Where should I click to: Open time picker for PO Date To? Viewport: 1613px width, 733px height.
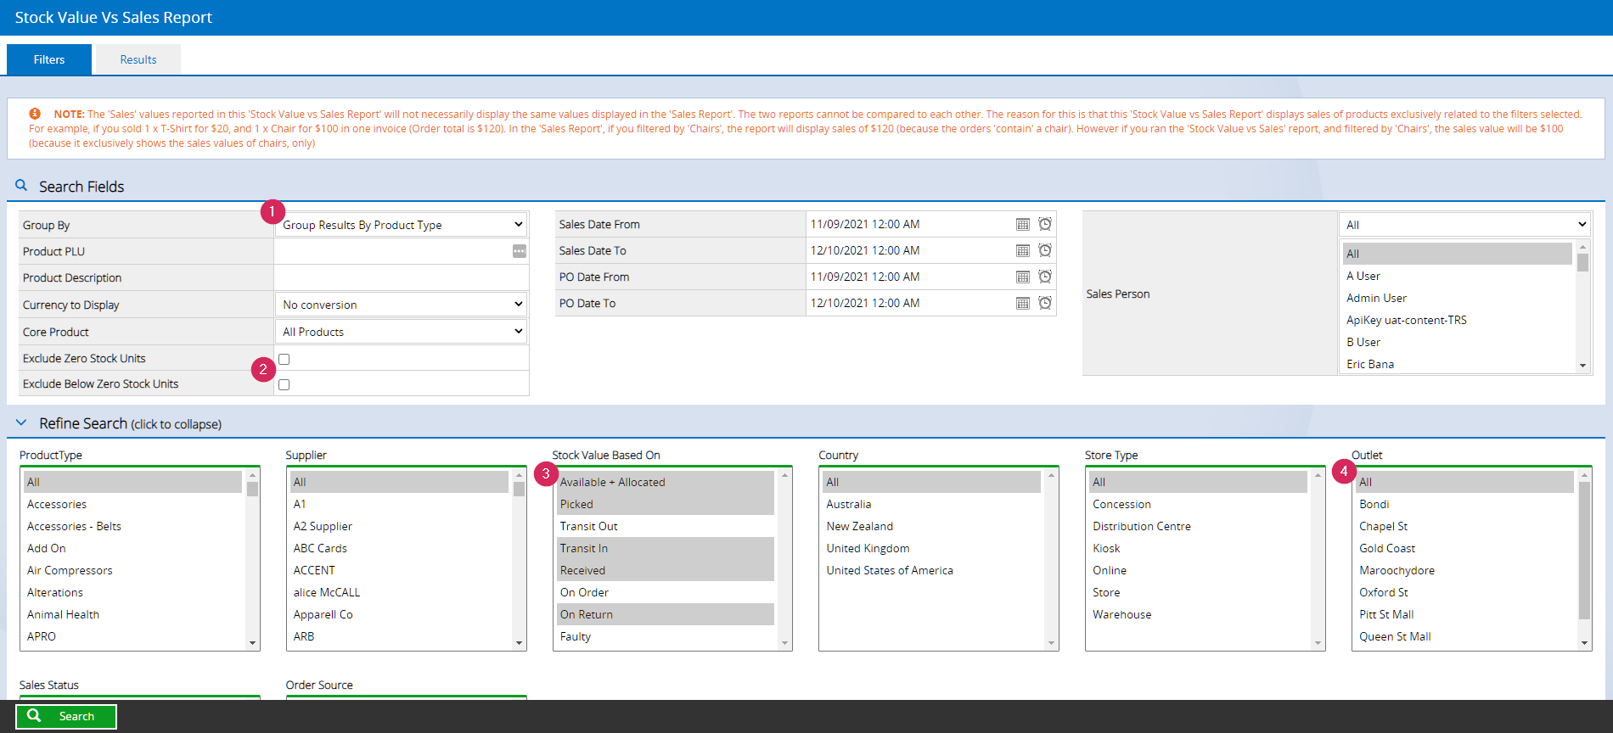click(1045, 303)
